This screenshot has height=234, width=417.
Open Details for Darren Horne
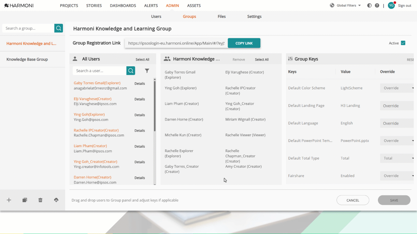[140, 178]
